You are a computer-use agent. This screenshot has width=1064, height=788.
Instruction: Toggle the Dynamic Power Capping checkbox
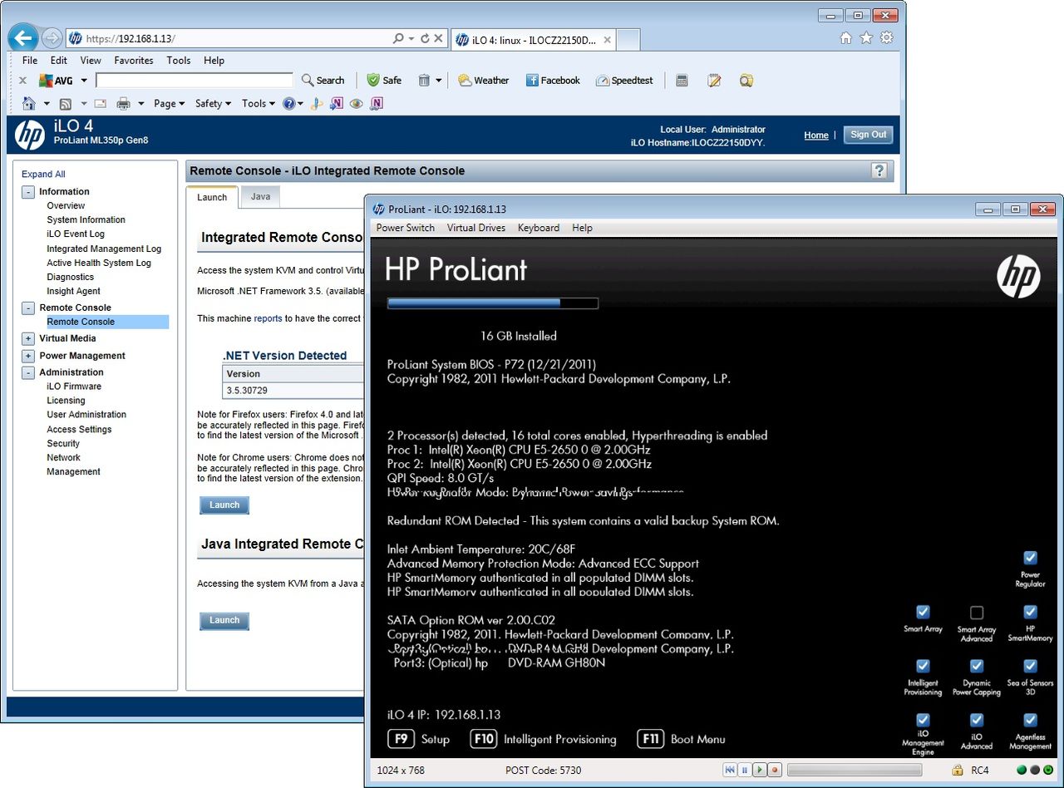tap(977, 666)
